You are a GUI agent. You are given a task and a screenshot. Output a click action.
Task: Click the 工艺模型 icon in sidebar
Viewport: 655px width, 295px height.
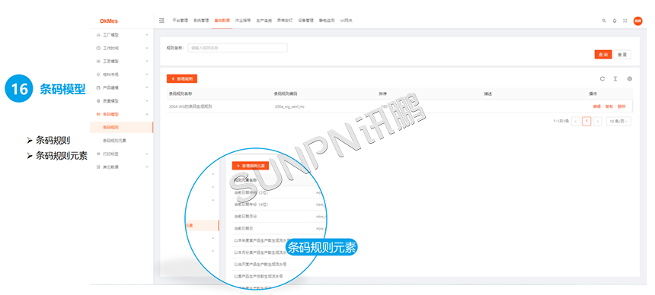(x=98, y=62)
